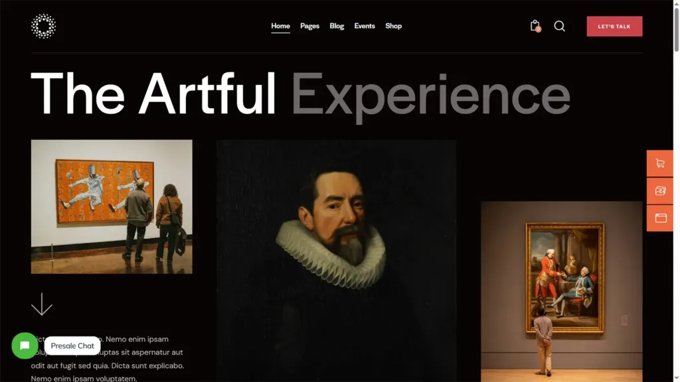Open the Home menu item
Image resolution: width=680 pixels, height=382 pixels.
[x=281, y=26]
